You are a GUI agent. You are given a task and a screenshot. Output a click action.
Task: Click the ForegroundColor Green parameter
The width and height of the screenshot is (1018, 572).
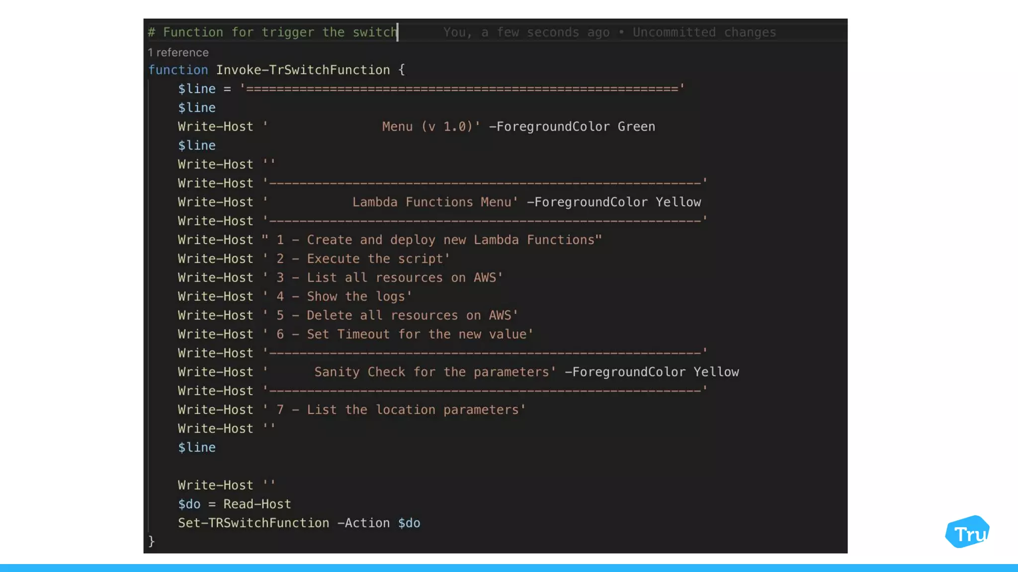click(572, 127)
